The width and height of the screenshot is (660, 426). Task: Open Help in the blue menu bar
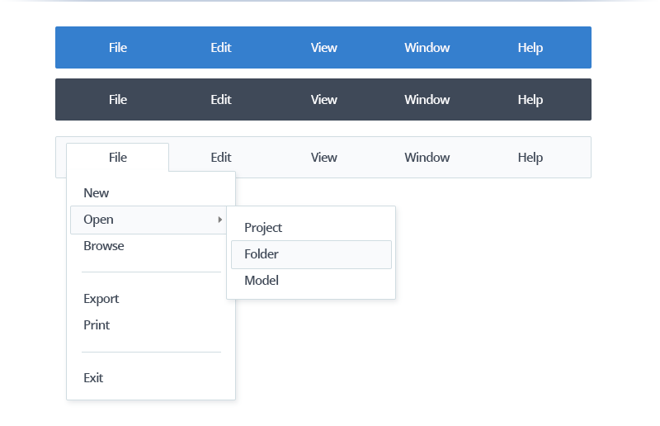coord(530,48)
